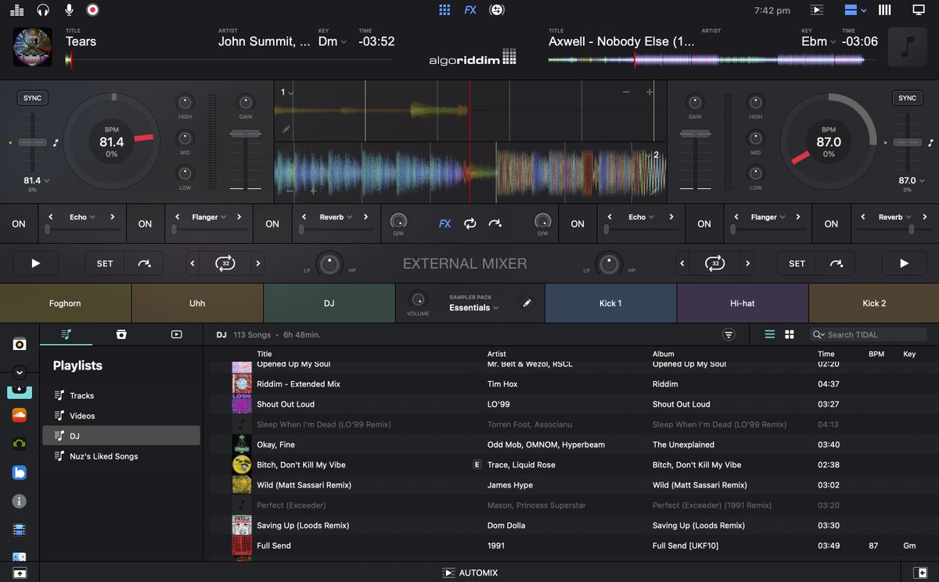The image size is (939, 582).
Task: Edit the sampler pack with the pencil icon
Action: (x=527, y=303)
